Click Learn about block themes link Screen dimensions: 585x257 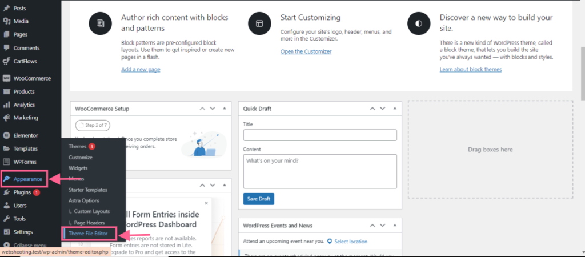(470, 69)
